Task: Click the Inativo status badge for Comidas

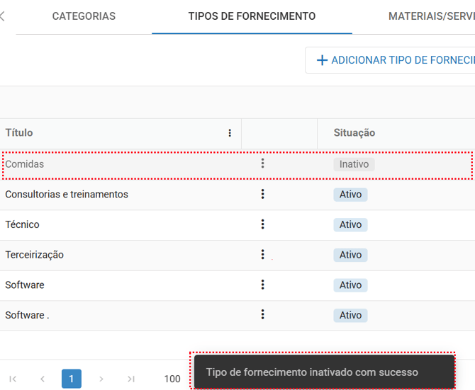Action: click(x=354, y=164)
